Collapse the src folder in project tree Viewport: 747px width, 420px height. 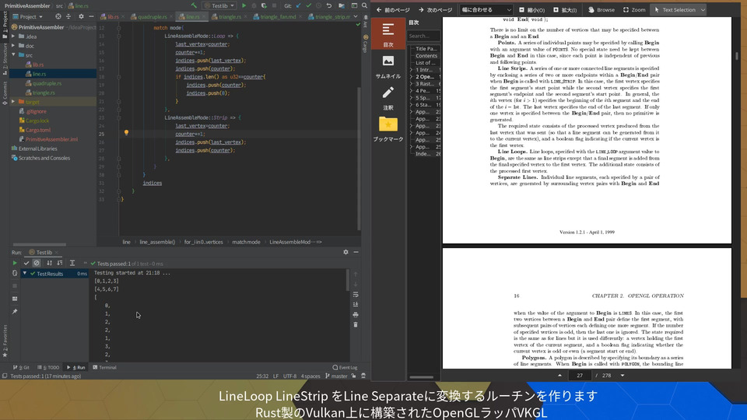tap(13, 55)
